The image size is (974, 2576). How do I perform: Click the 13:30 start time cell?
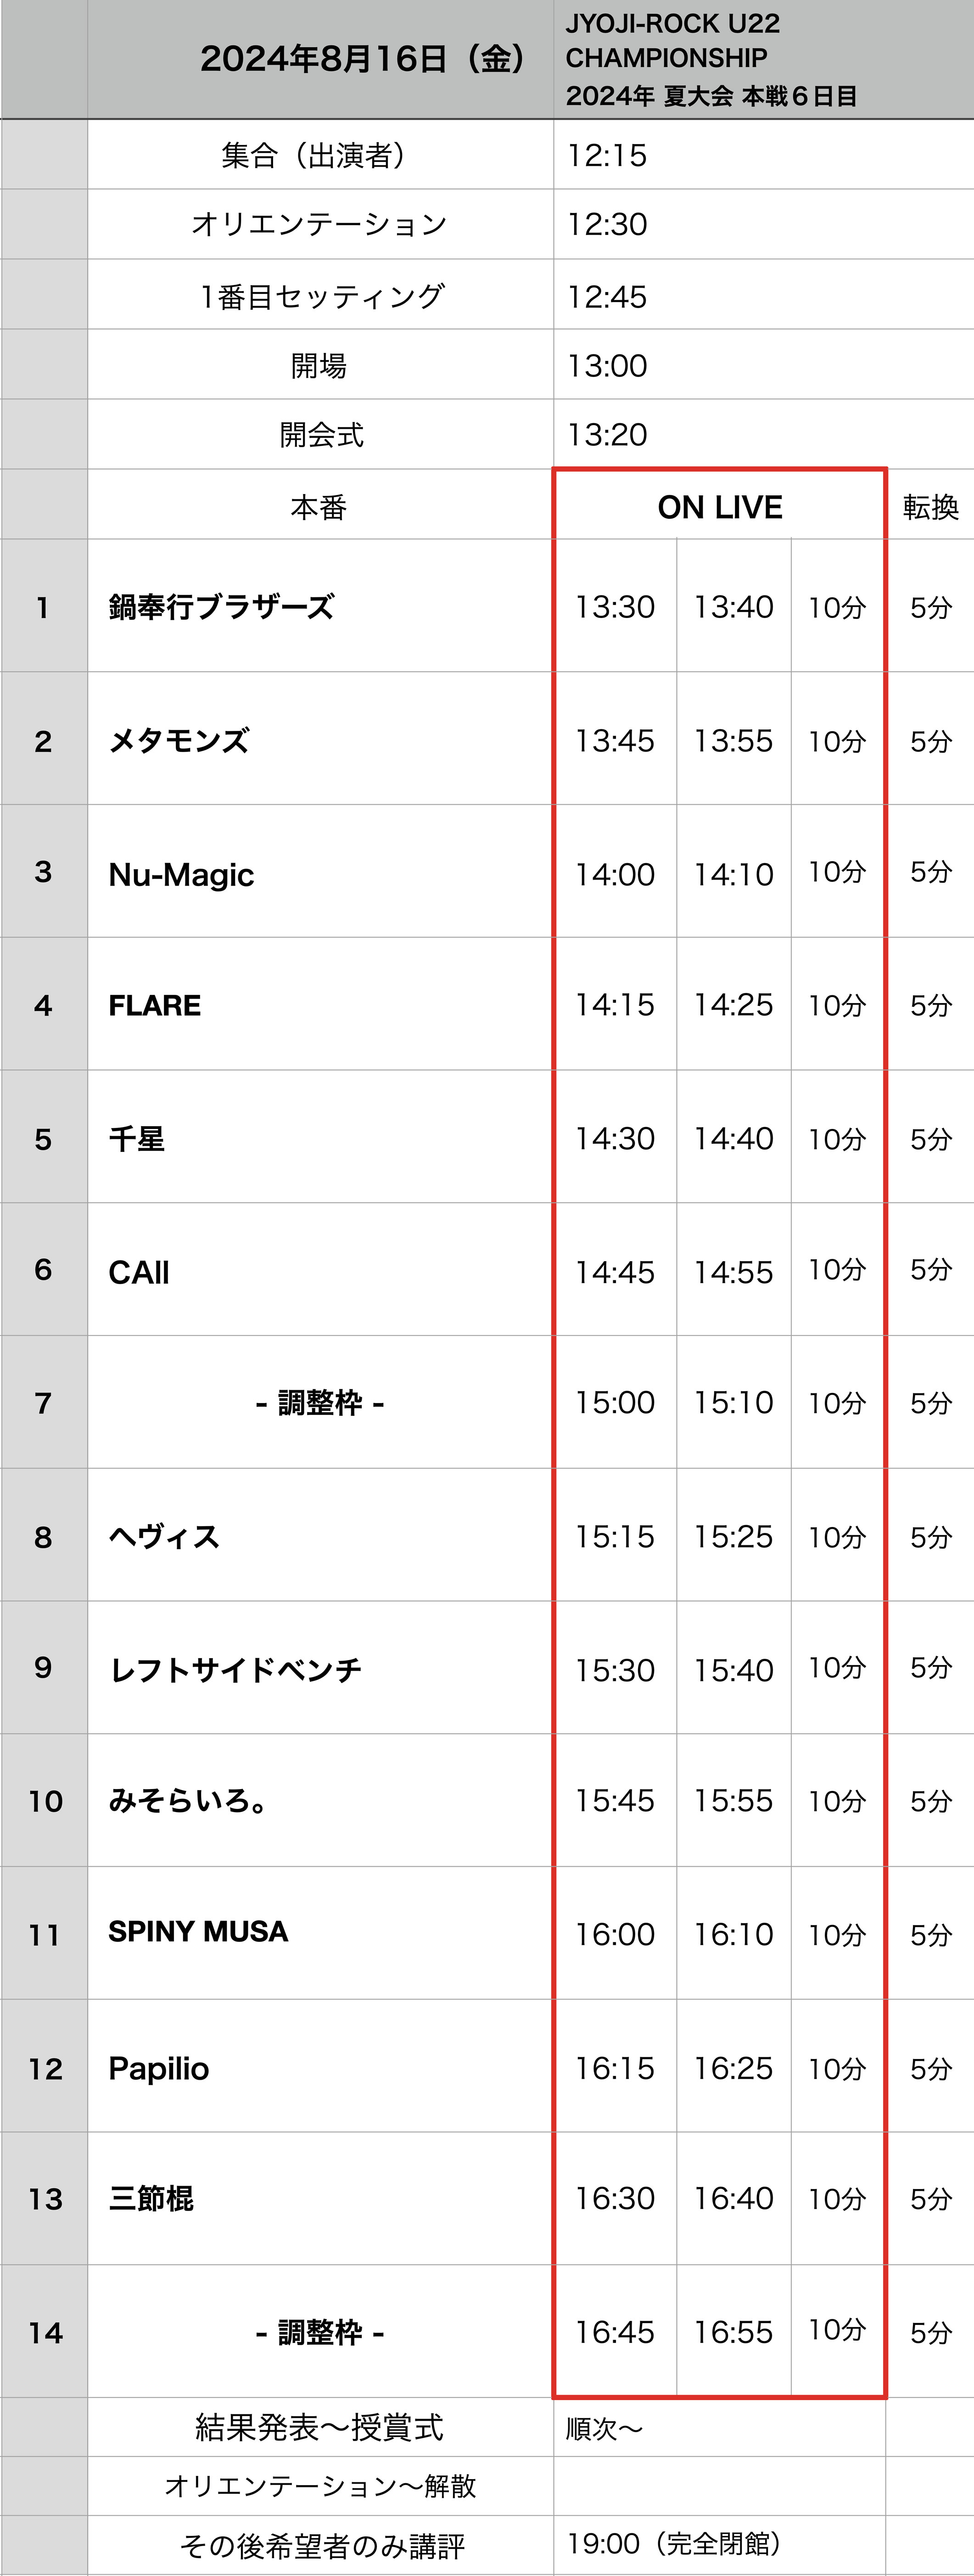(x=615, y=607)
